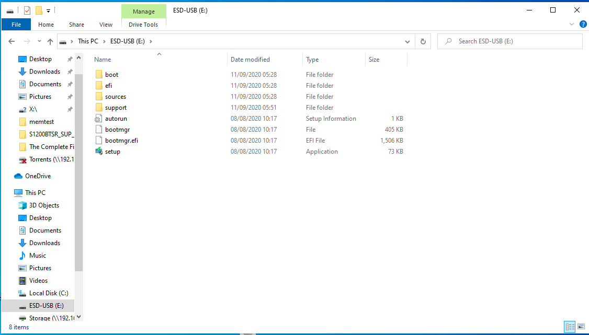Switch to the View ribbon tab

pyautogui.click(x=106, y=24)
